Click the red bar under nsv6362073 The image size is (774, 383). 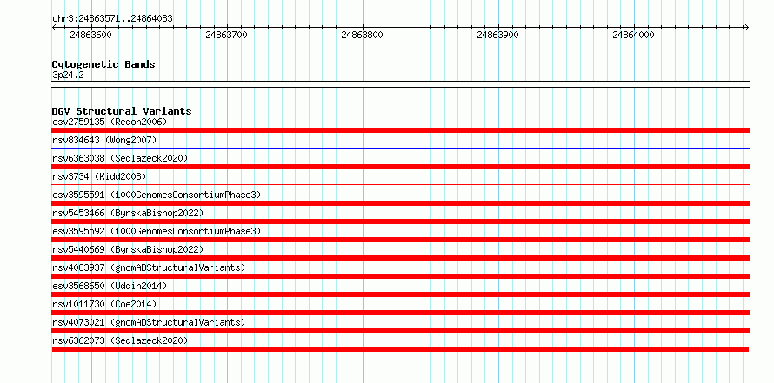tap(400, 349)
